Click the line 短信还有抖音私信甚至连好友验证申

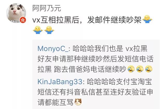pyautogui.click(x=95, y=92)
